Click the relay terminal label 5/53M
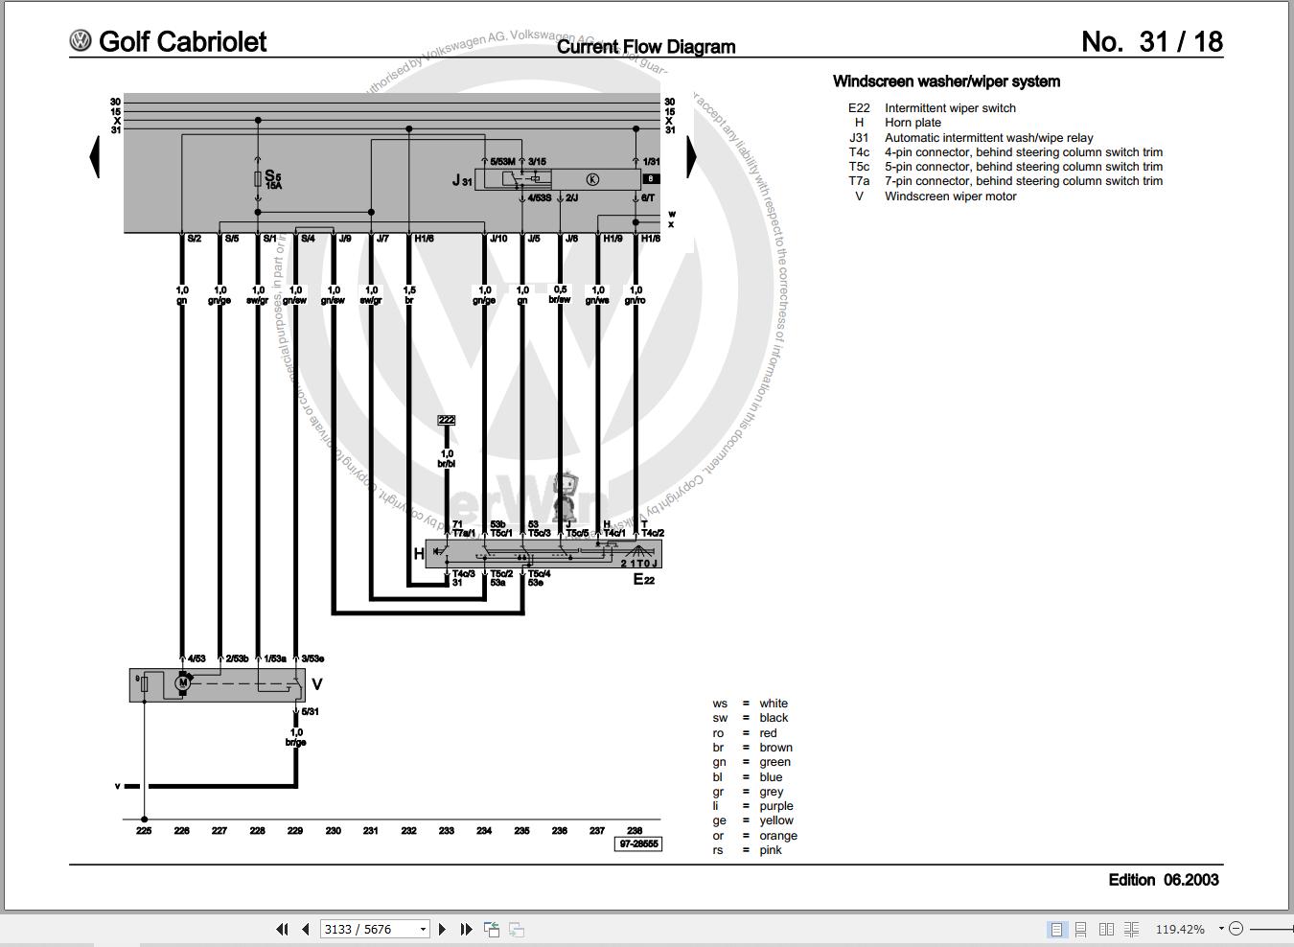This screenshot has height=947, width=1294. (x=502, y=162)
